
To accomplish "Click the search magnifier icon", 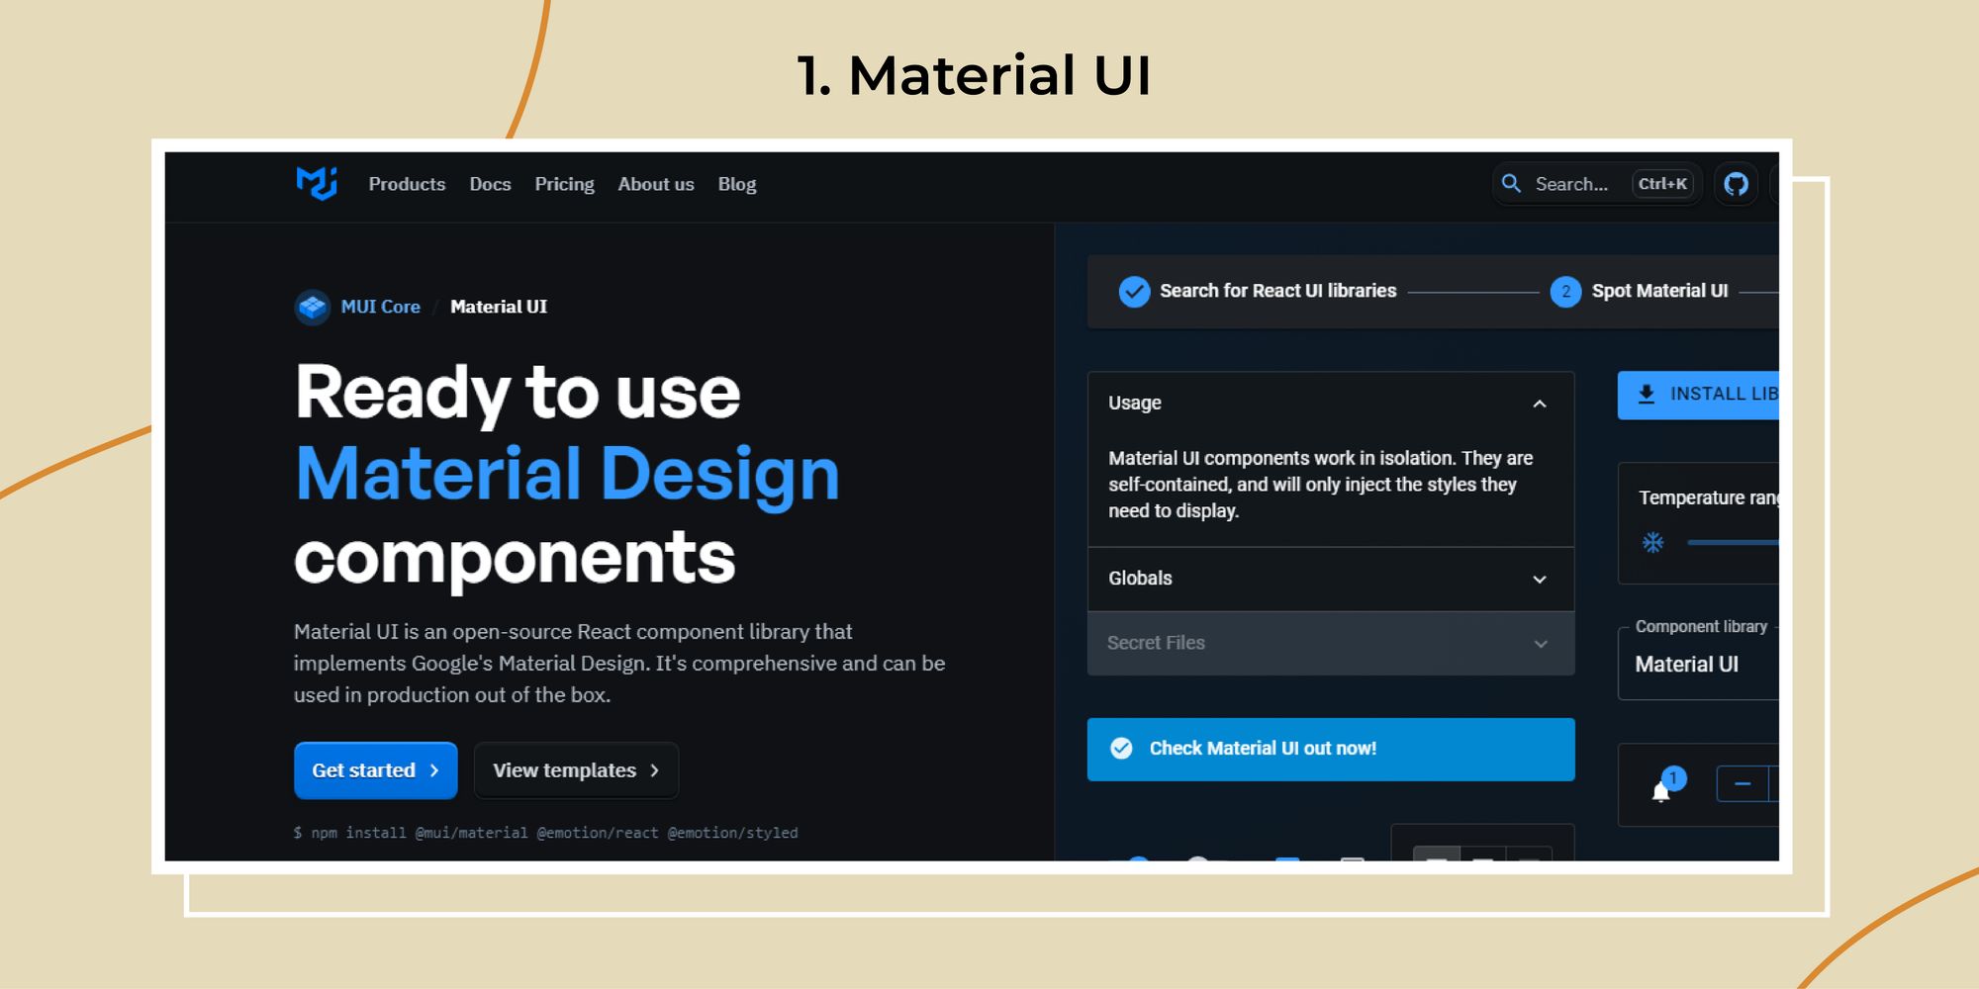I will pyautogui.click(x=1511, y=183).
